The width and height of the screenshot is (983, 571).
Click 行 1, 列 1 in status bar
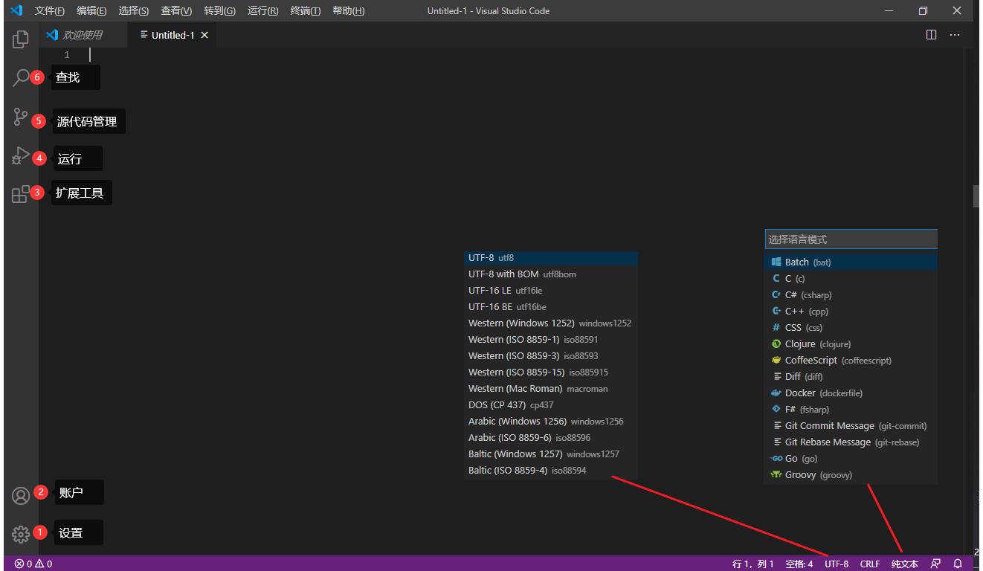(x=753, y=564)
